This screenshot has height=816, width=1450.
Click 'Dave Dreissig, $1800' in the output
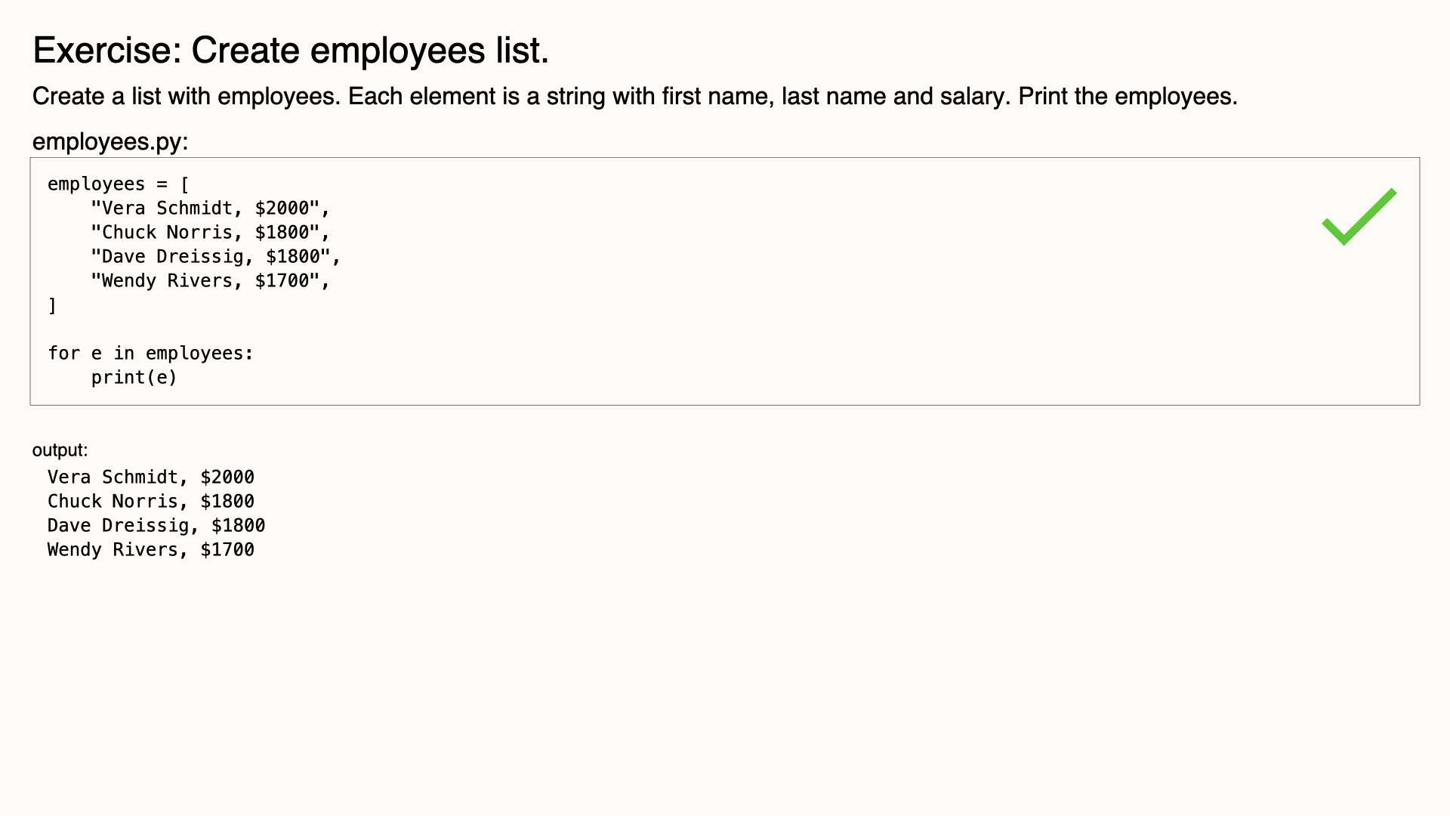156,526
